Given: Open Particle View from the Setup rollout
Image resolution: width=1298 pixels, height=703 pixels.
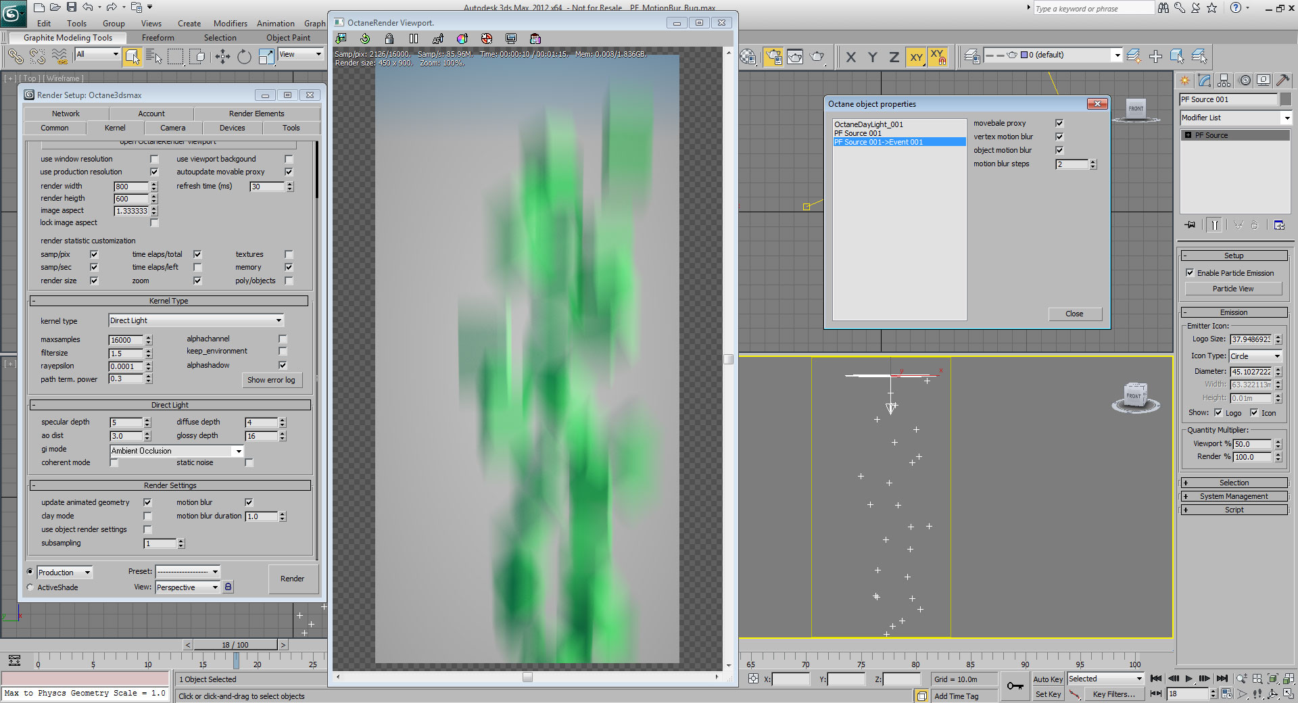Looking at the screenshot, I should [x=1233, y=289].
